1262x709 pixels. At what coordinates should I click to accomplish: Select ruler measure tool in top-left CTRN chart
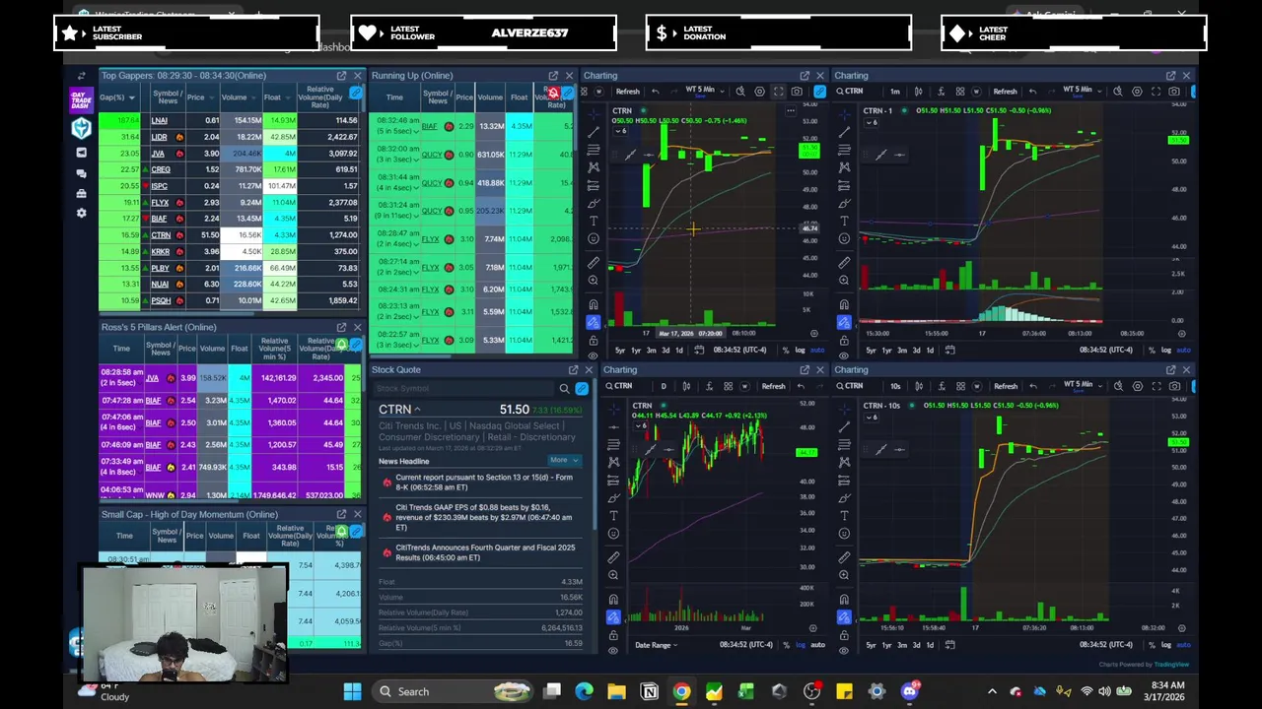593,263
